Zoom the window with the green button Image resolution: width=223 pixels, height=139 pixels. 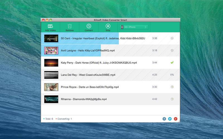pyautogui.click(x=51, y=20)
